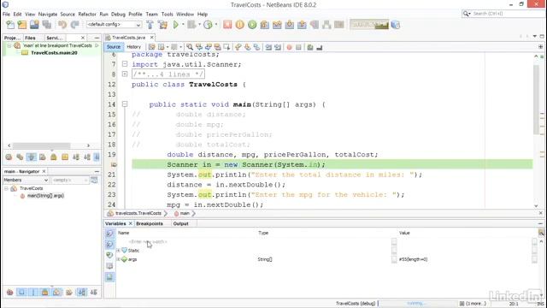Click the Profile Project icon
This screenshot has height=308, width=547.
(x=208, y=25)
